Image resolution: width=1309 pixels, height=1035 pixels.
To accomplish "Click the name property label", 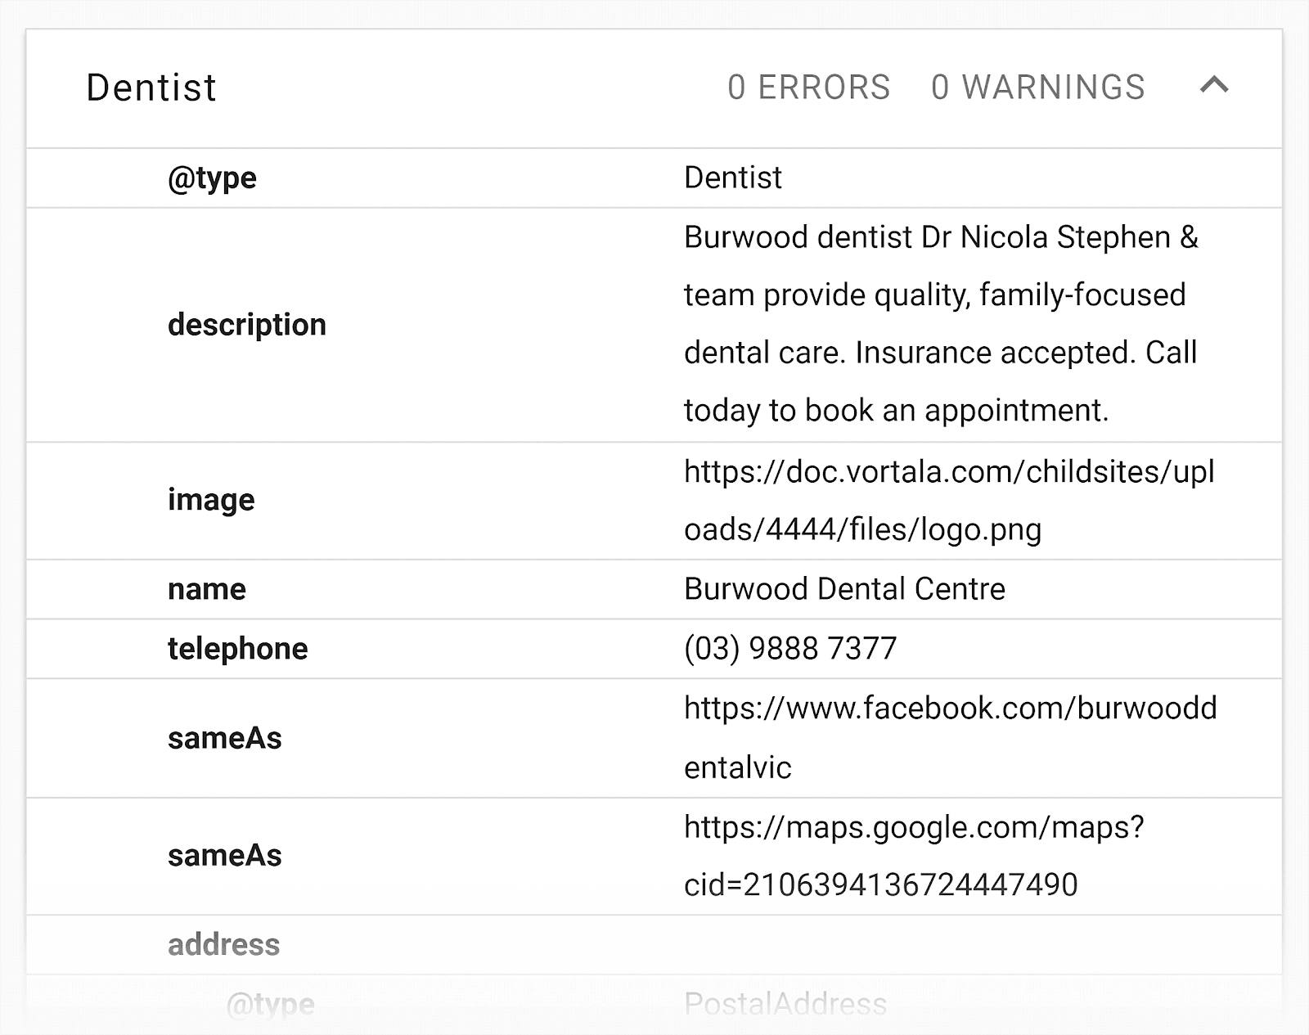I will [206, 588].
